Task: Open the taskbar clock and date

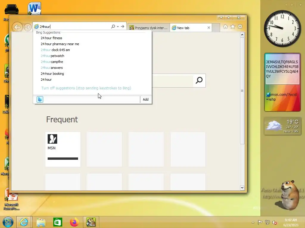Action: (291, 222)
